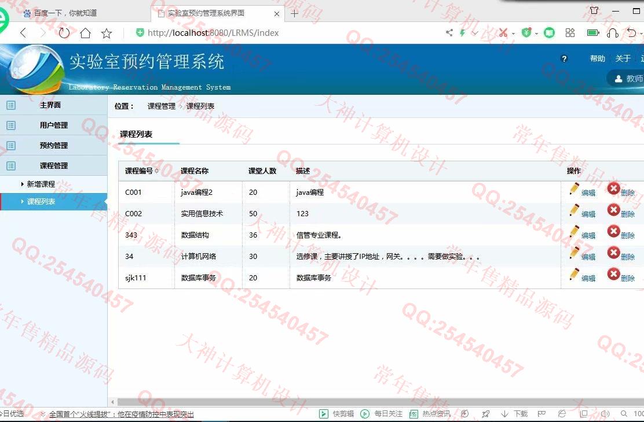
Task: Open the news headline about 火线提拔
Action: [122, 414]
